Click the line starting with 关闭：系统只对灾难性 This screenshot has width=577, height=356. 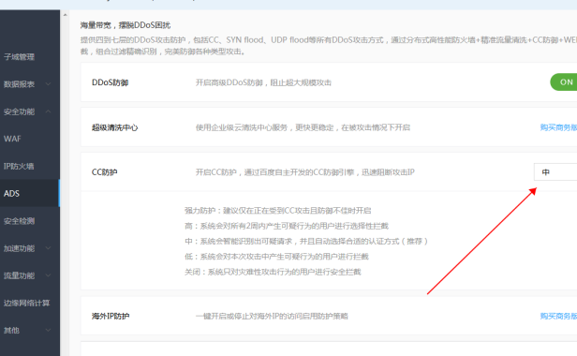(x=273, y=272)
